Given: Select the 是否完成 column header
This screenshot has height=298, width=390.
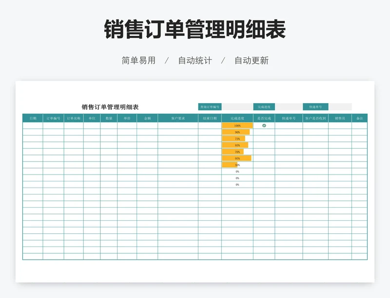Looking at the screenshot, I should click(264, 118).
